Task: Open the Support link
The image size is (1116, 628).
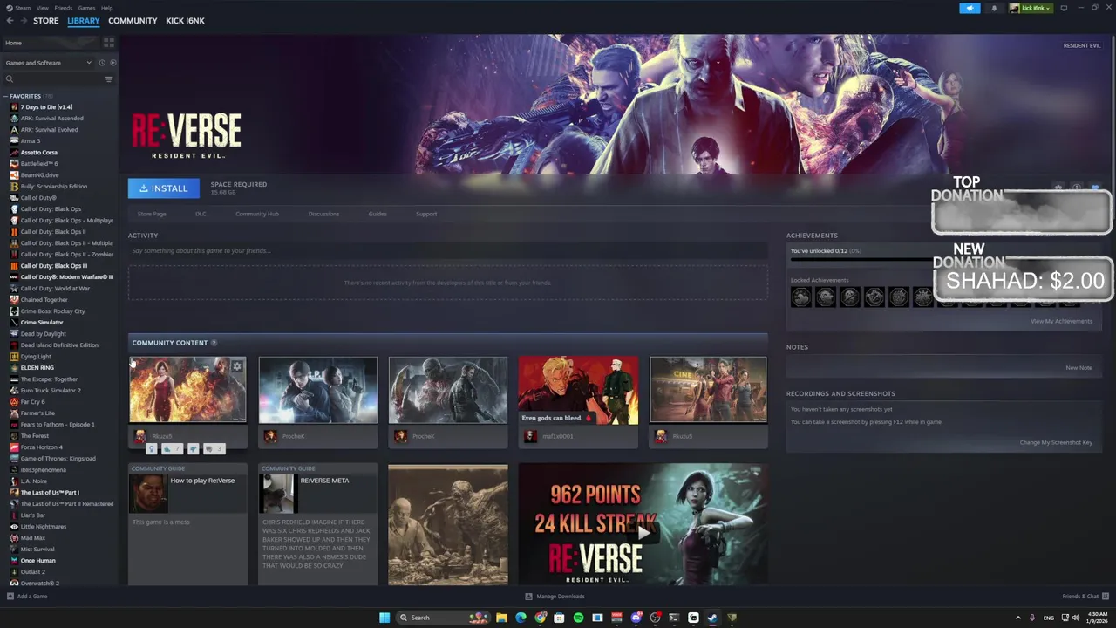Action: coord(426,214)
